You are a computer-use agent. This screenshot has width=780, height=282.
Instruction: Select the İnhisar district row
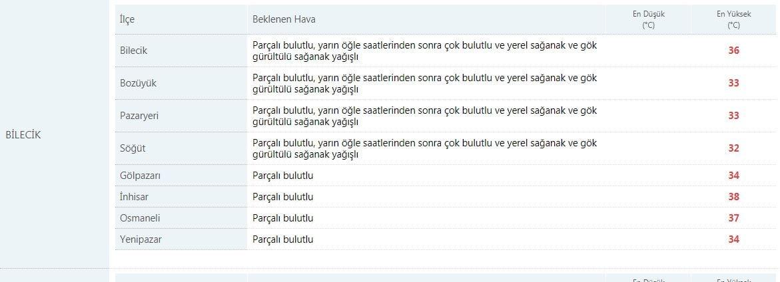tap(446, 197)
